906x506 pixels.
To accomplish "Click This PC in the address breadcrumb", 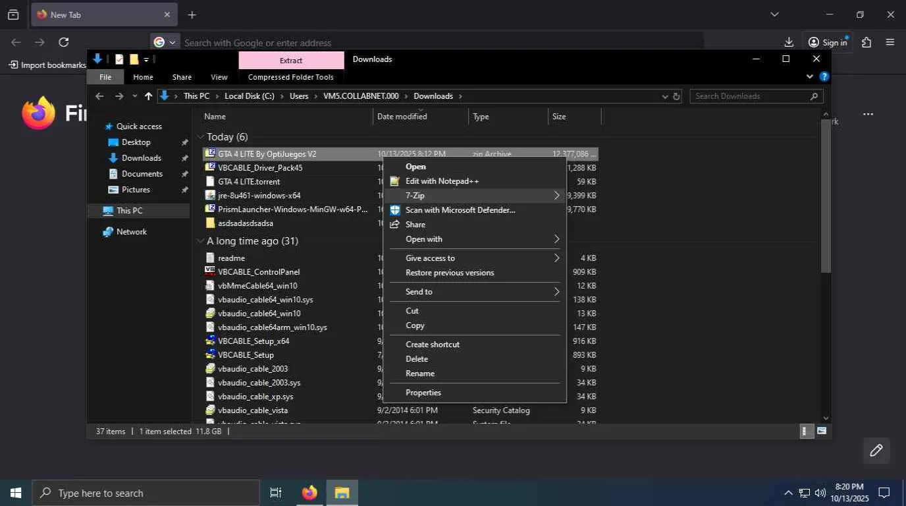I will click(196, 96).
